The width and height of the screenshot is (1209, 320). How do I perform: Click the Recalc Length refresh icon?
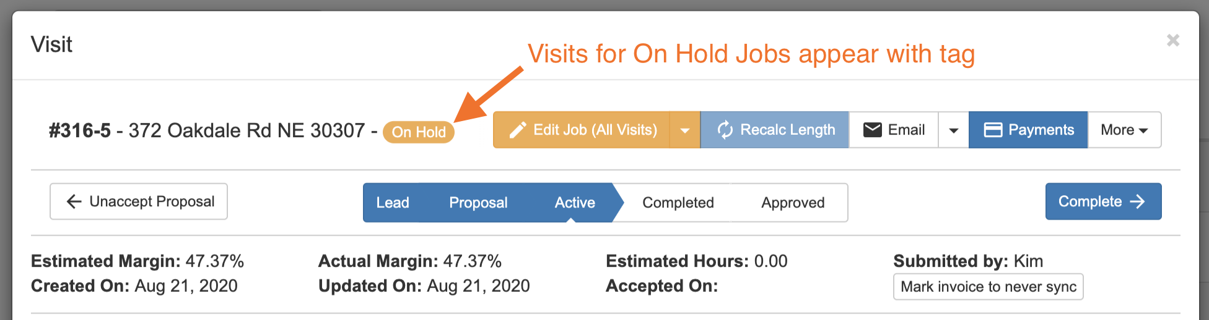(x=725, y=130)
